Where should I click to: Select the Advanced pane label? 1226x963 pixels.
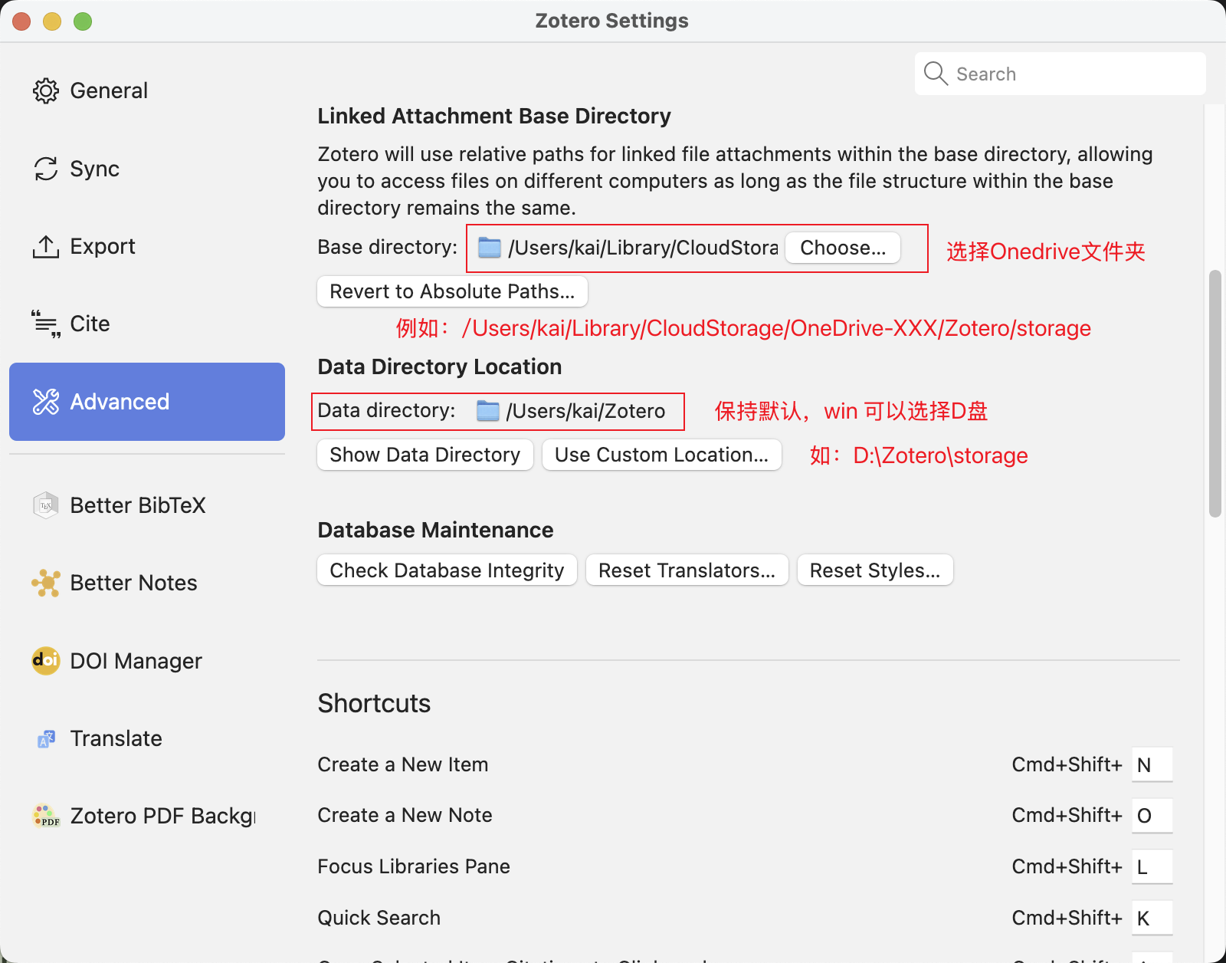(120, 402)
